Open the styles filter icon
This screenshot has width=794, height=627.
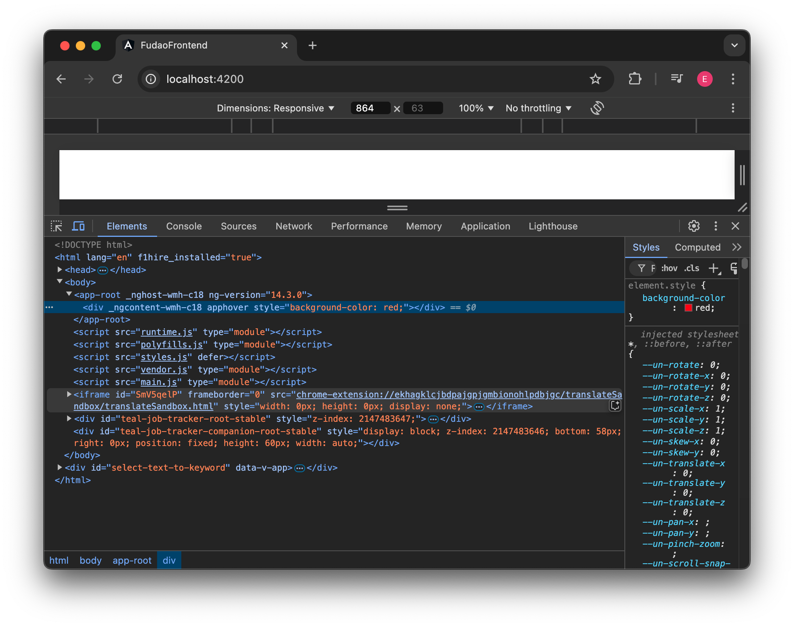pos(641,268)
